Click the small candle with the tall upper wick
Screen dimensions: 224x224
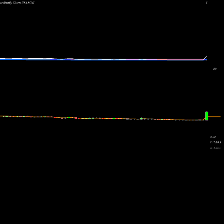pyautogui.click(x=141, y=118)
